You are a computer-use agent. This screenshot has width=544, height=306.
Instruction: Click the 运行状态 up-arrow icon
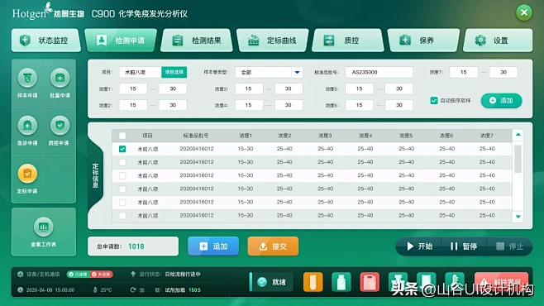133,274
